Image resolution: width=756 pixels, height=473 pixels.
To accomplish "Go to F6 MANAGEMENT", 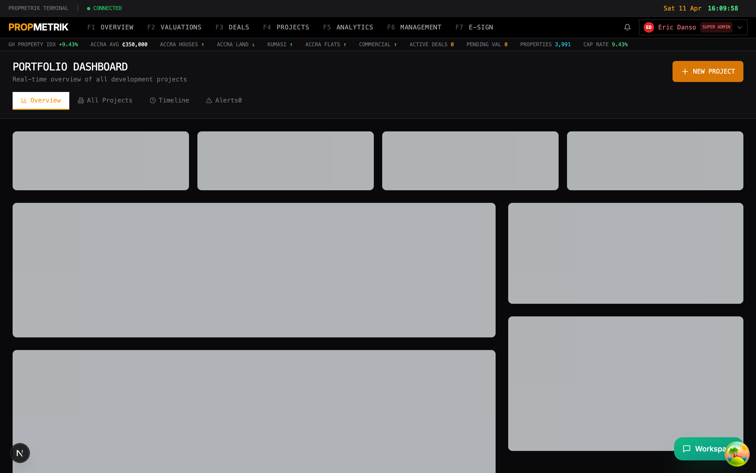I will point(414,27).
